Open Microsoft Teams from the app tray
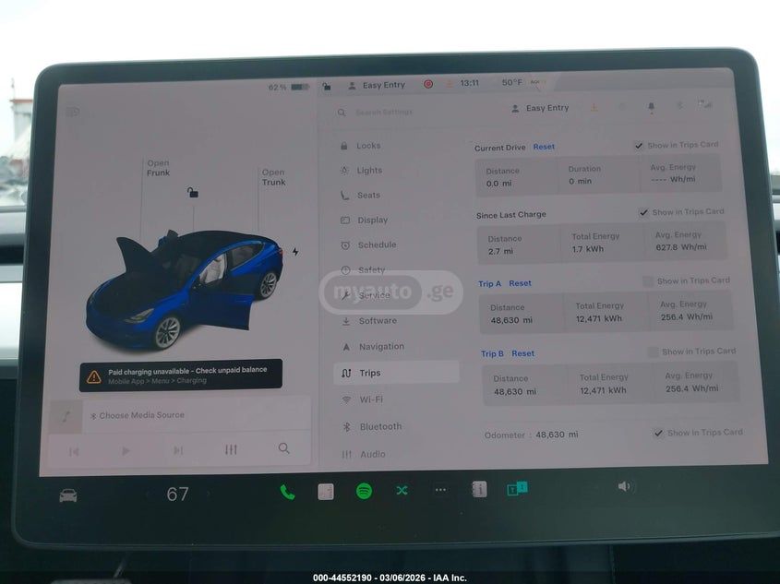Screen dimensions: 780x584 (516, 492)
